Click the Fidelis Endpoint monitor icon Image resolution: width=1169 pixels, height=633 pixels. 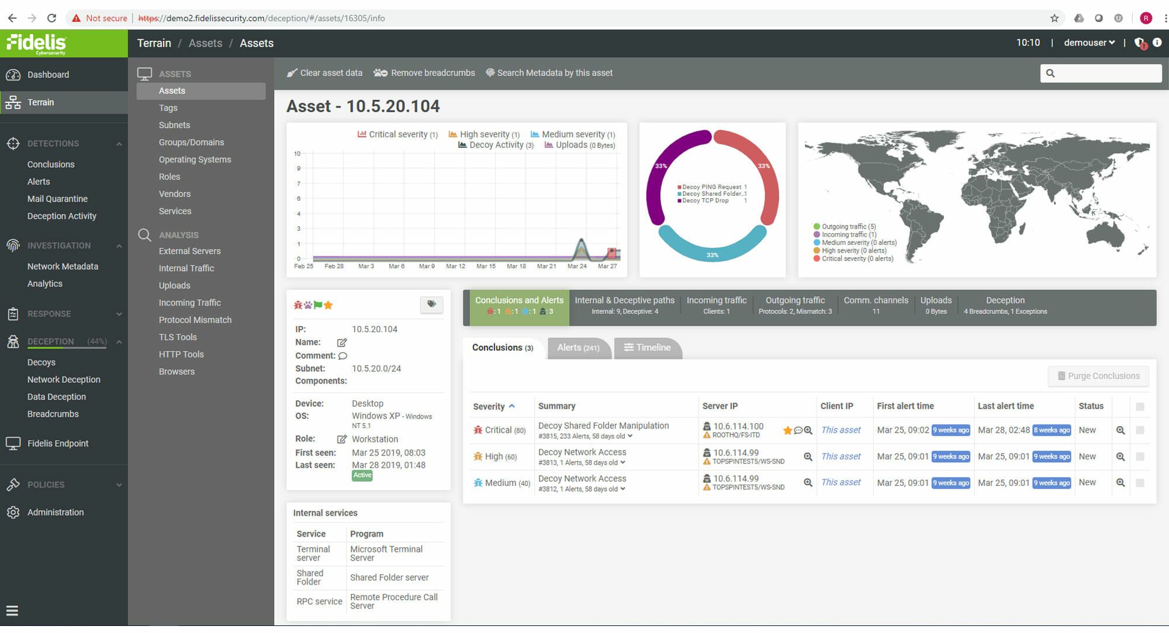pos(13,444)
